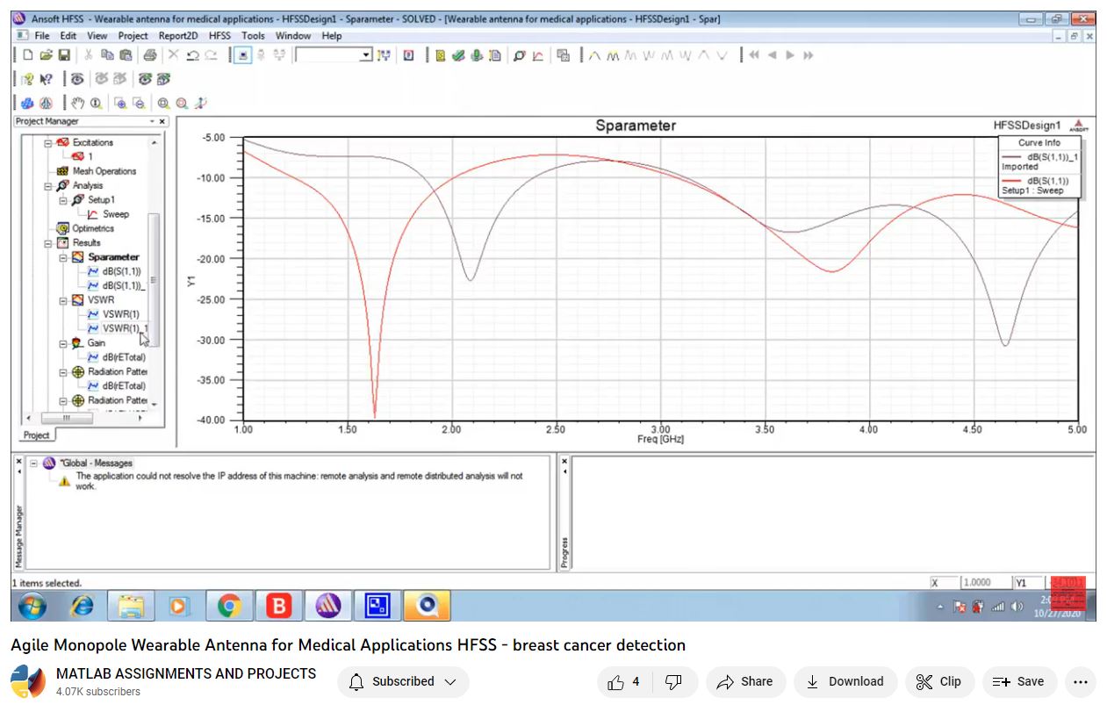Click the Download button below video

[x=845, y=681]
